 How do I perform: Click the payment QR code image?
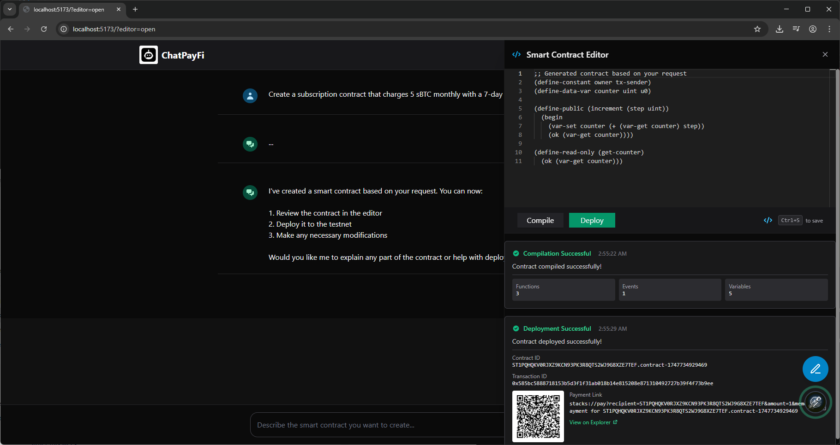[538, 416]
